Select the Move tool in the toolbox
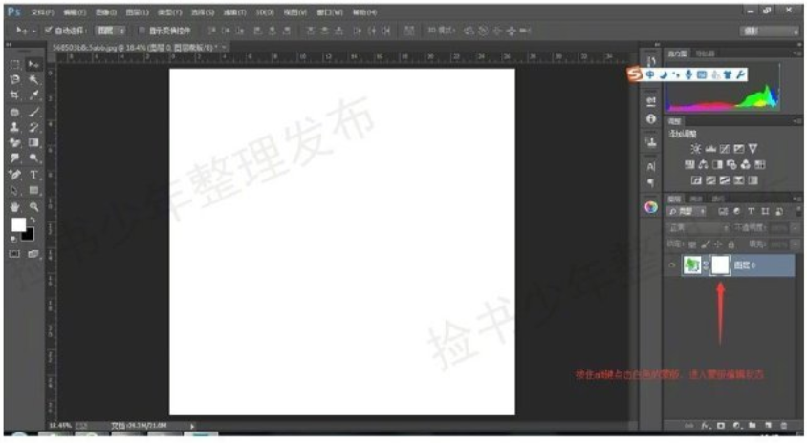 click(33, 64)
